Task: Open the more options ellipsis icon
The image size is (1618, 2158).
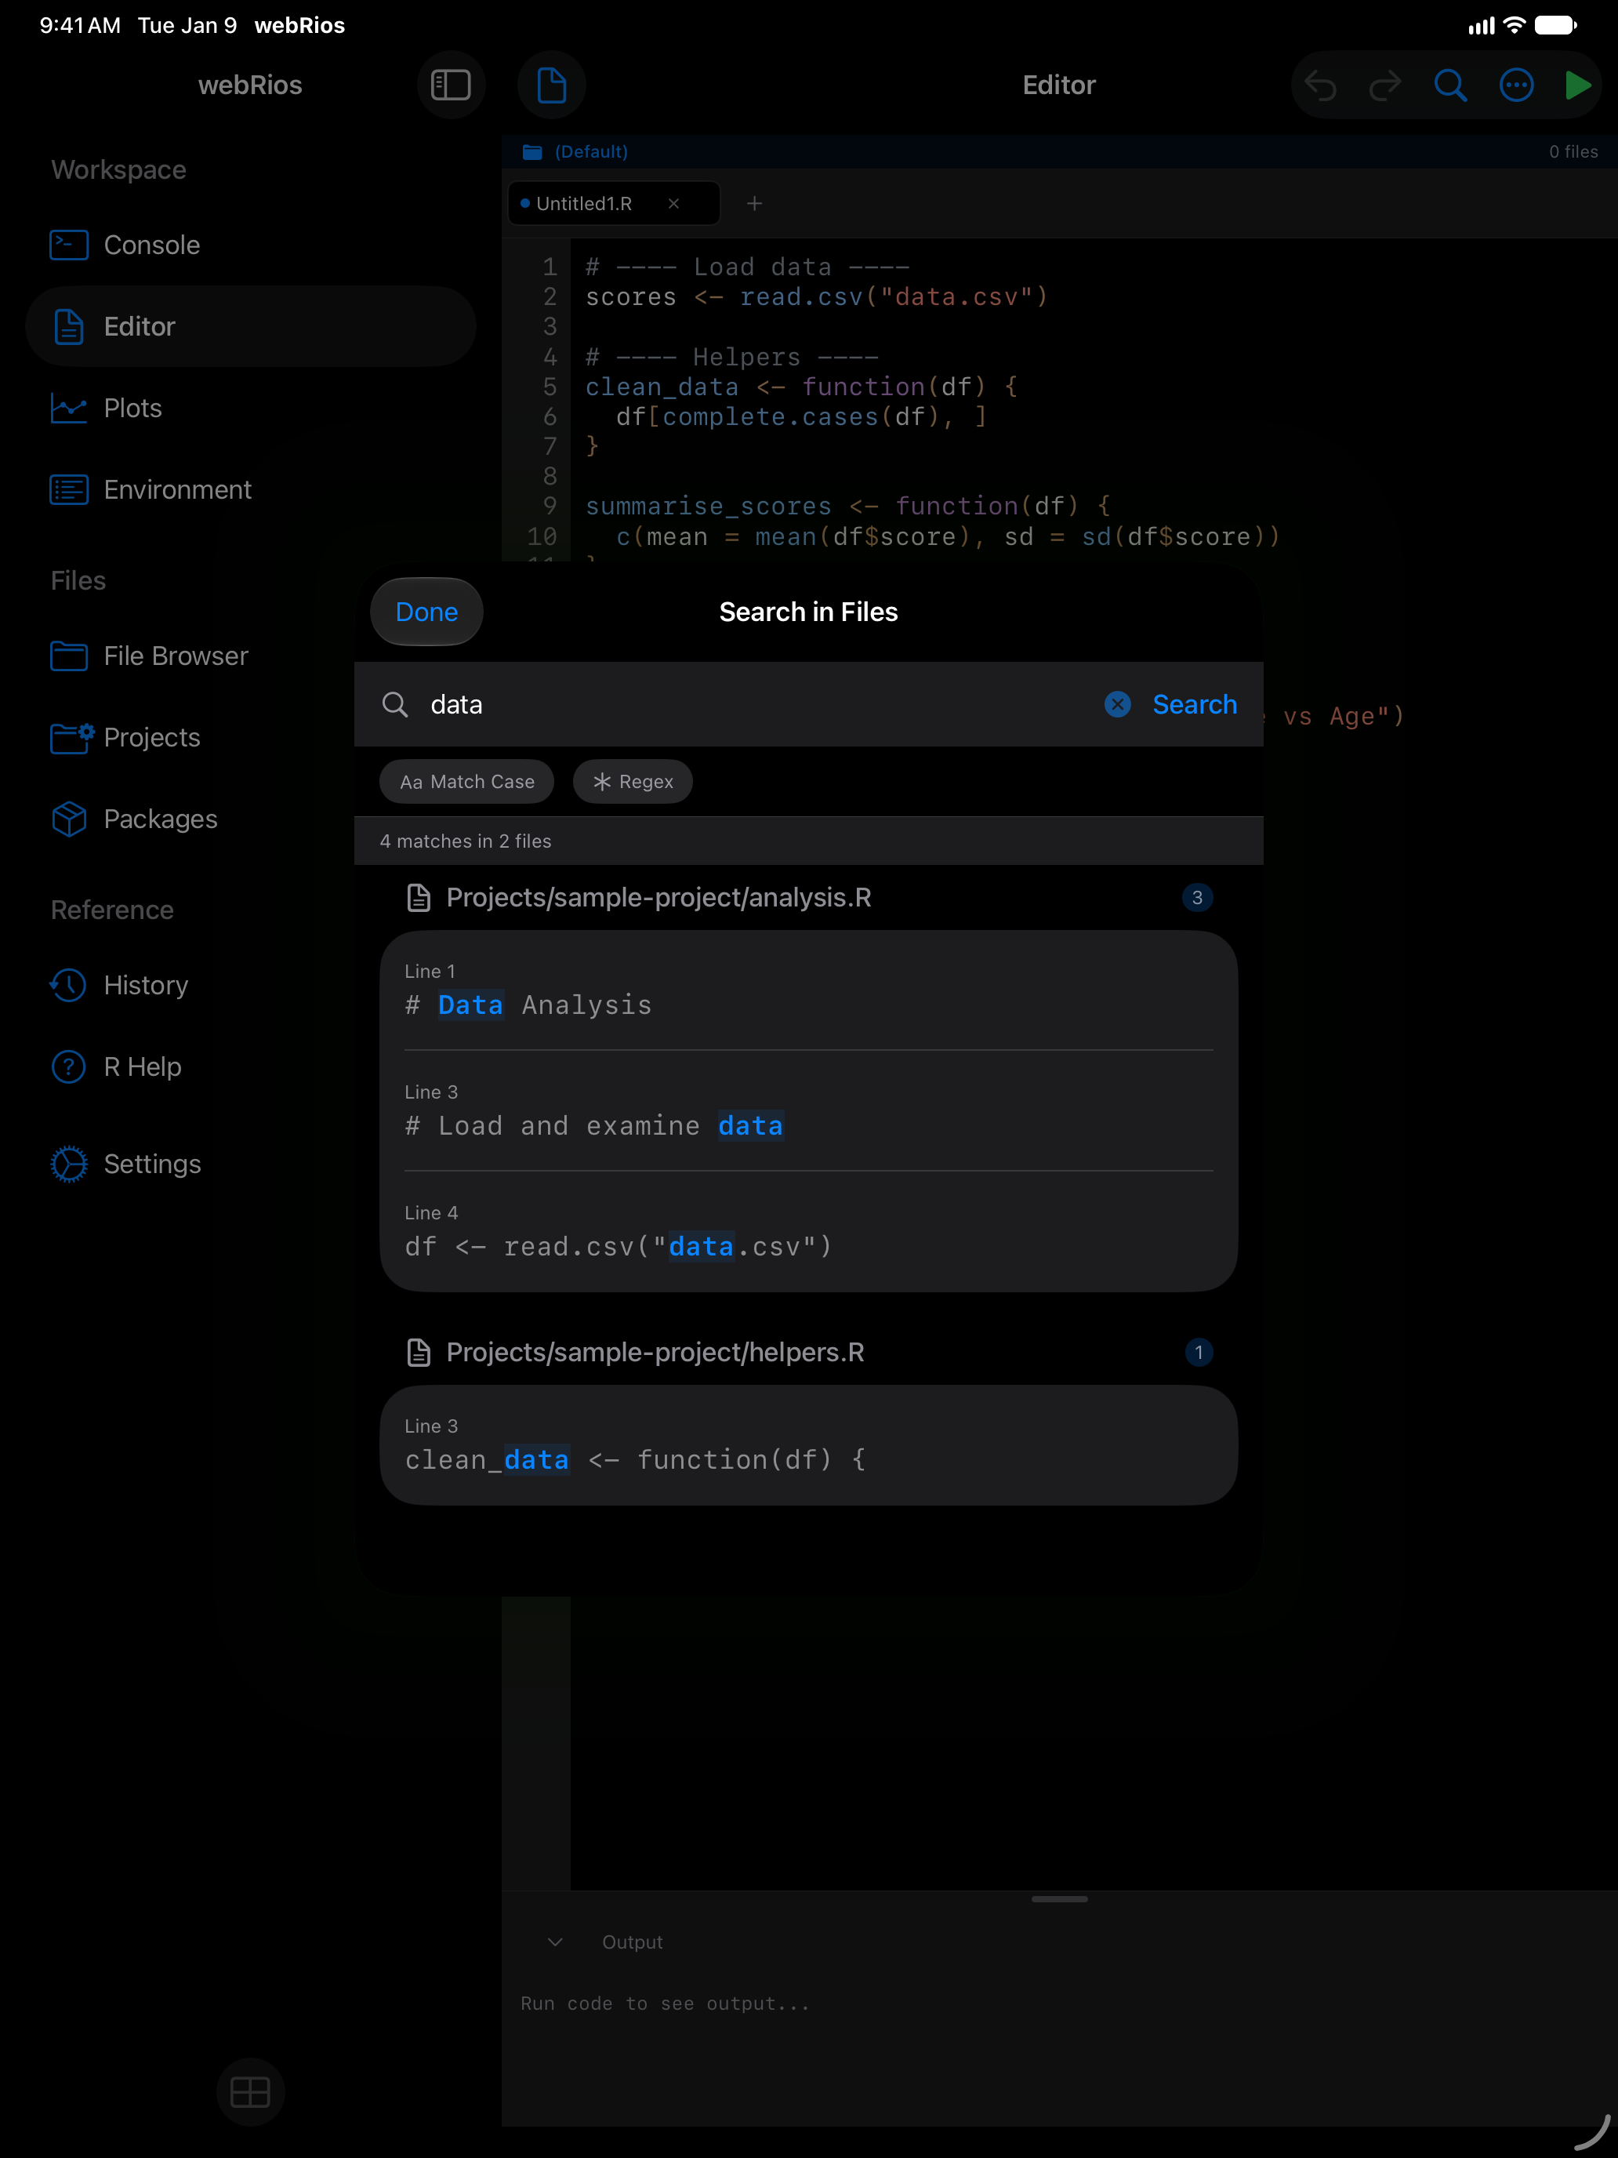Action: coord(1515,85)
